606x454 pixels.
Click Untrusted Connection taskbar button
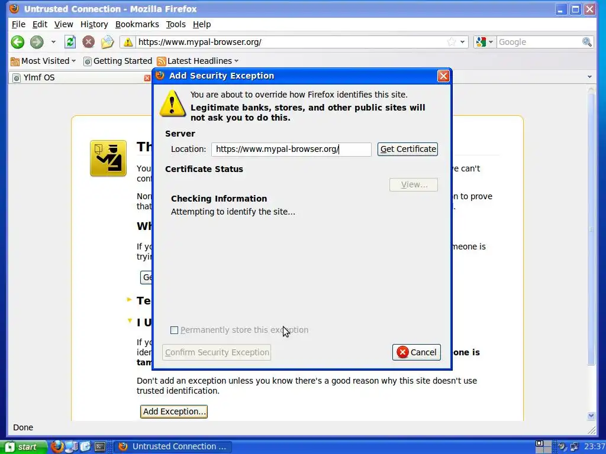coord(173,447)
